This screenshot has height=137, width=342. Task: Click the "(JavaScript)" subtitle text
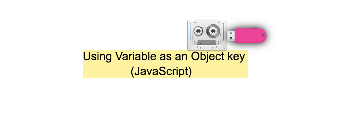point(161,71)
